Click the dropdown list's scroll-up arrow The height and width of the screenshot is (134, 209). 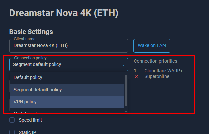126,74
